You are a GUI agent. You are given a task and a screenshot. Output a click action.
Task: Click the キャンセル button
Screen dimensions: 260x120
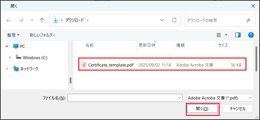[x=237, y=109]
